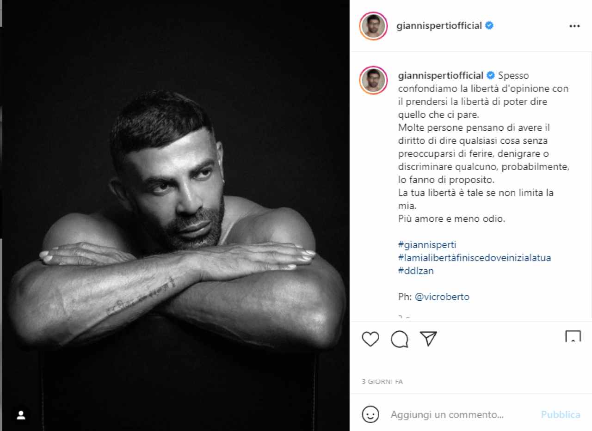Screen dimensions: 592x431
Task: Focus the Aggiungi un commento field
Action: click(x=462, y=415)
